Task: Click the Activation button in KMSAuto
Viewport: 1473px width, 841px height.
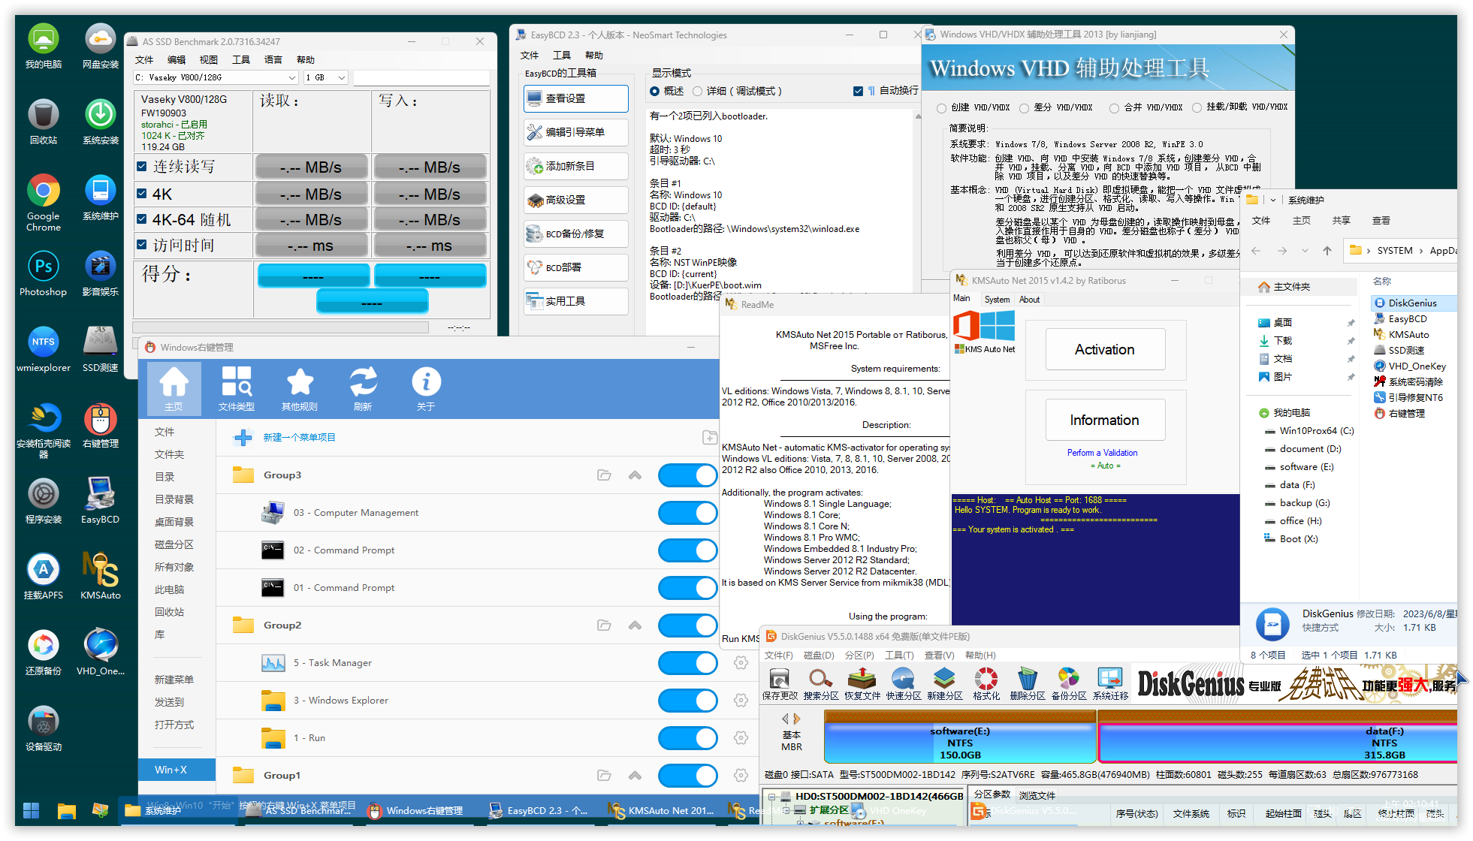Action: pyautogui.click(x=1105, y=349)
